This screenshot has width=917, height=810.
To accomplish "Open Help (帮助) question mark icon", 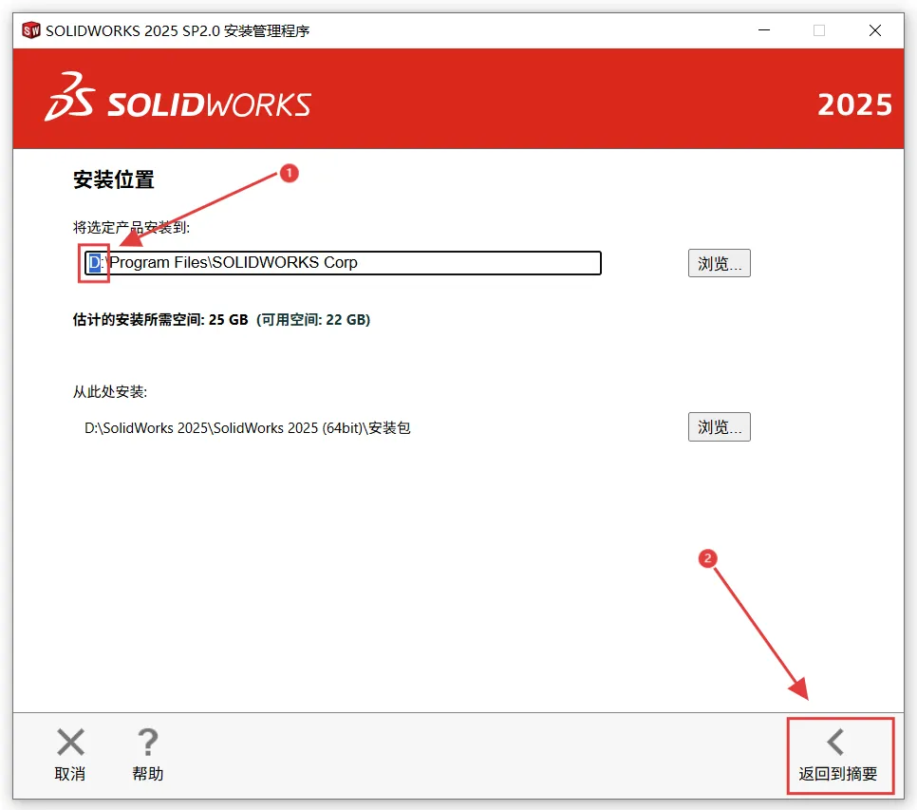I will tap(147, 743).
